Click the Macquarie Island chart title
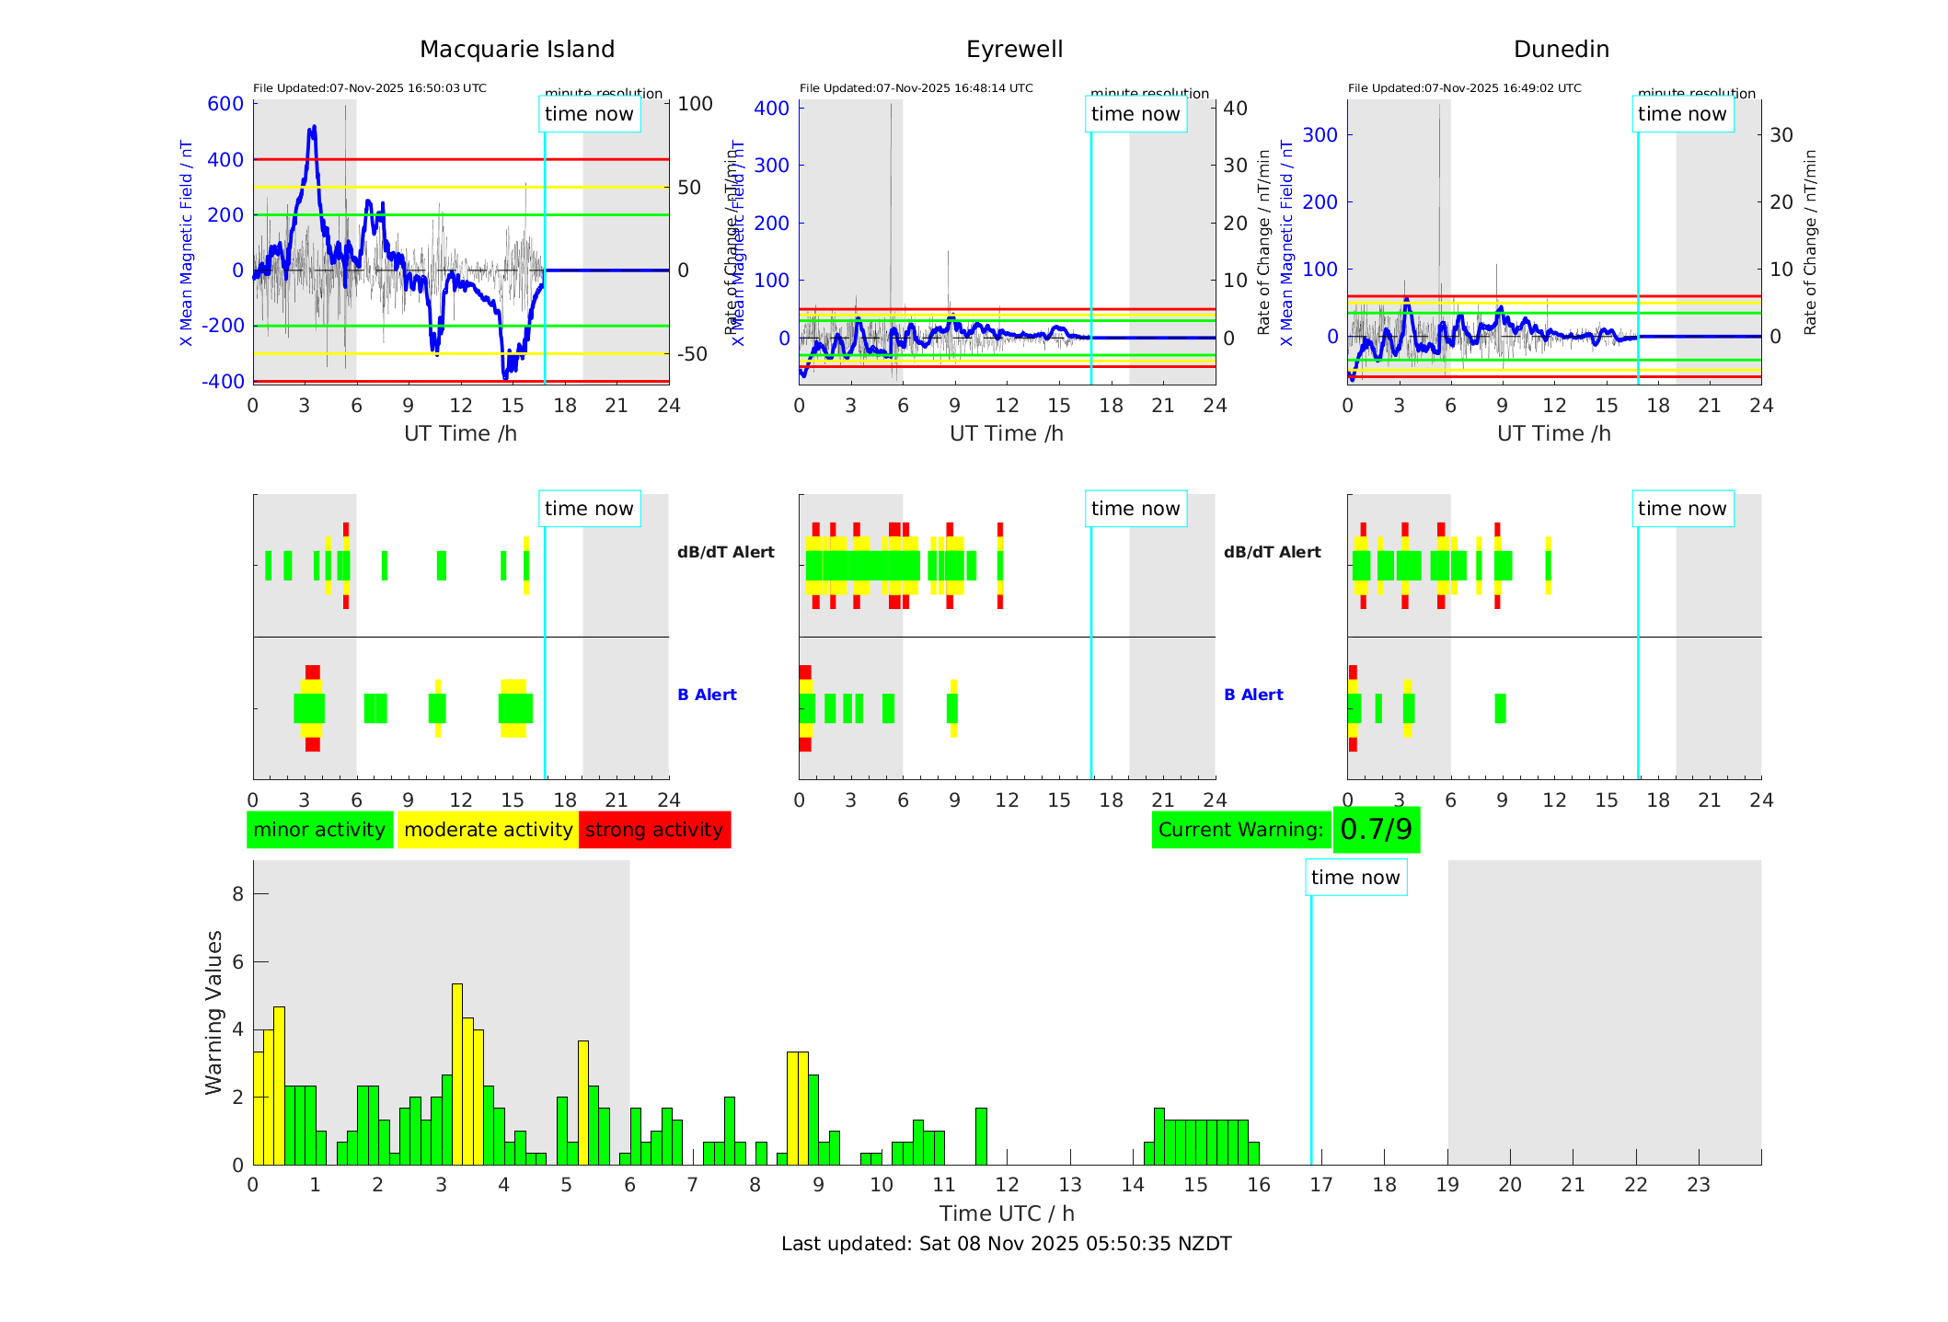Viewport: 1948px width, 1322px height. [516, 50]
